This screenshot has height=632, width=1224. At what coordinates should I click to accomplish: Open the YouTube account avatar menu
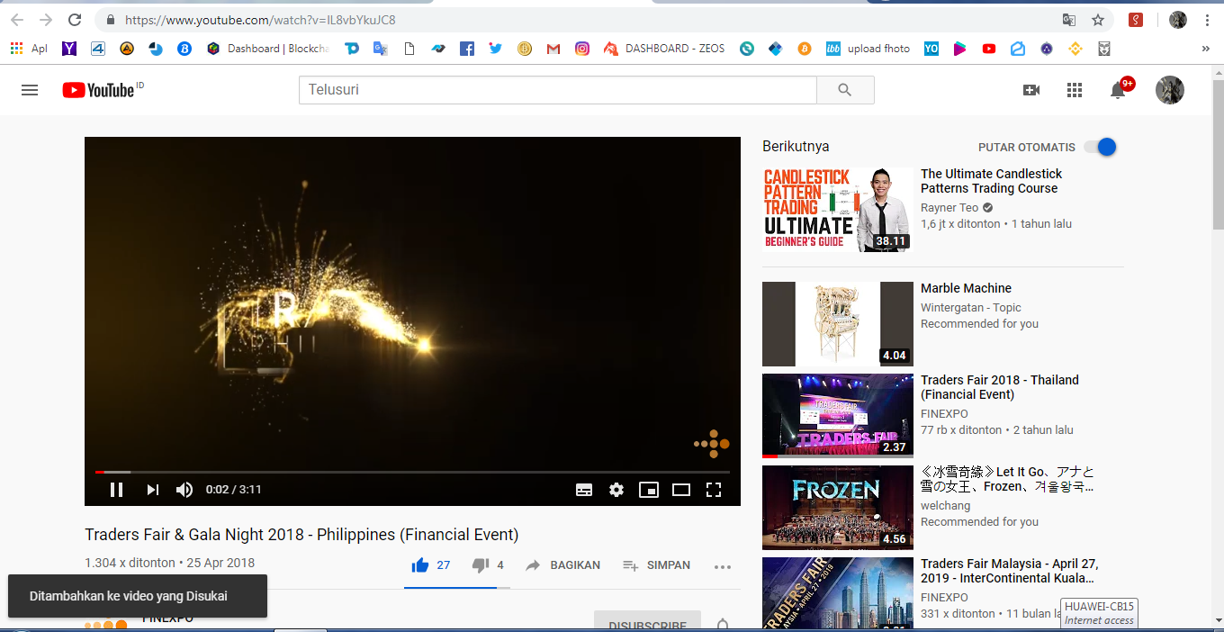(x=1170, y=90)
